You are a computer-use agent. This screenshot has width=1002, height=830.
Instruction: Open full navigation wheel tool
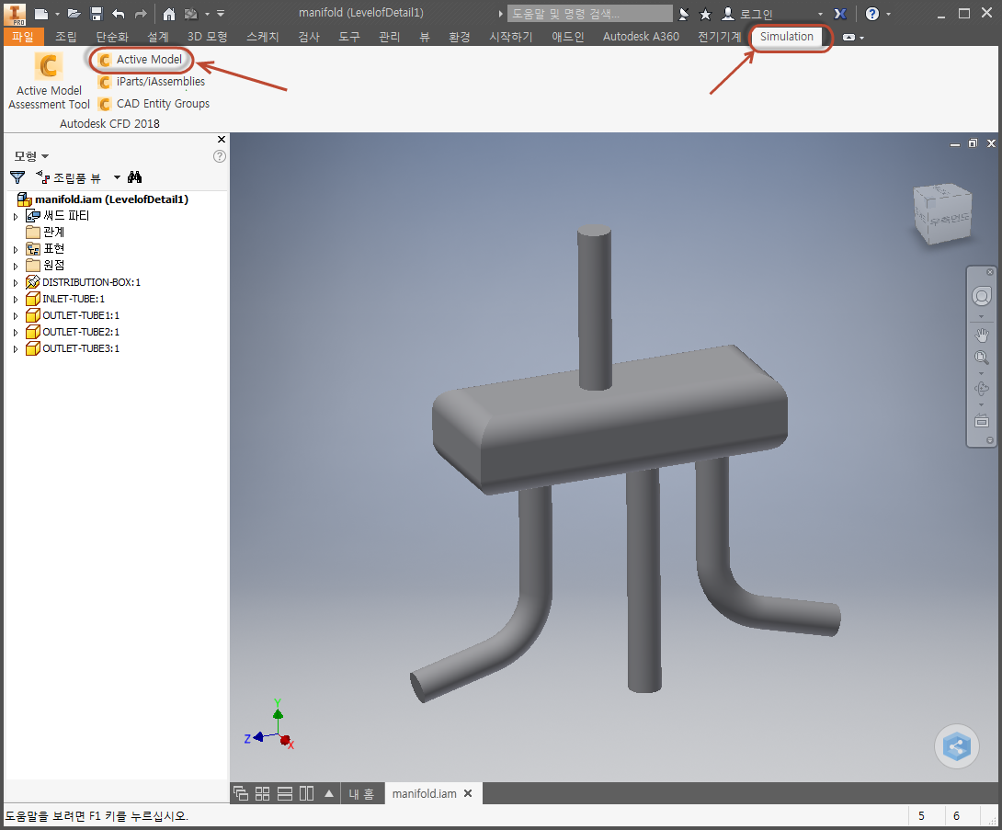pos(982,297)
